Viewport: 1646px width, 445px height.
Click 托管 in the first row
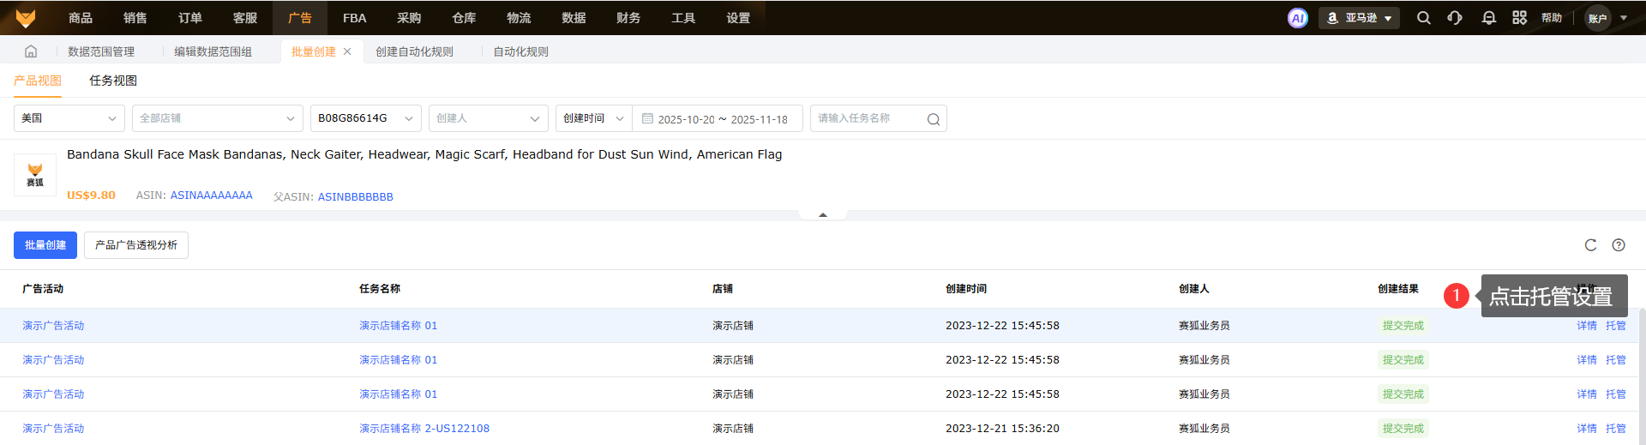[x=1615, y=326]
